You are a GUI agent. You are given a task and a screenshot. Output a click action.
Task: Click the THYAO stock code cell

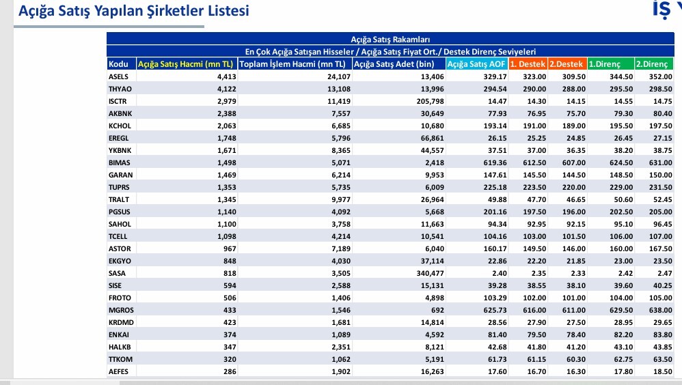[120, 89]
